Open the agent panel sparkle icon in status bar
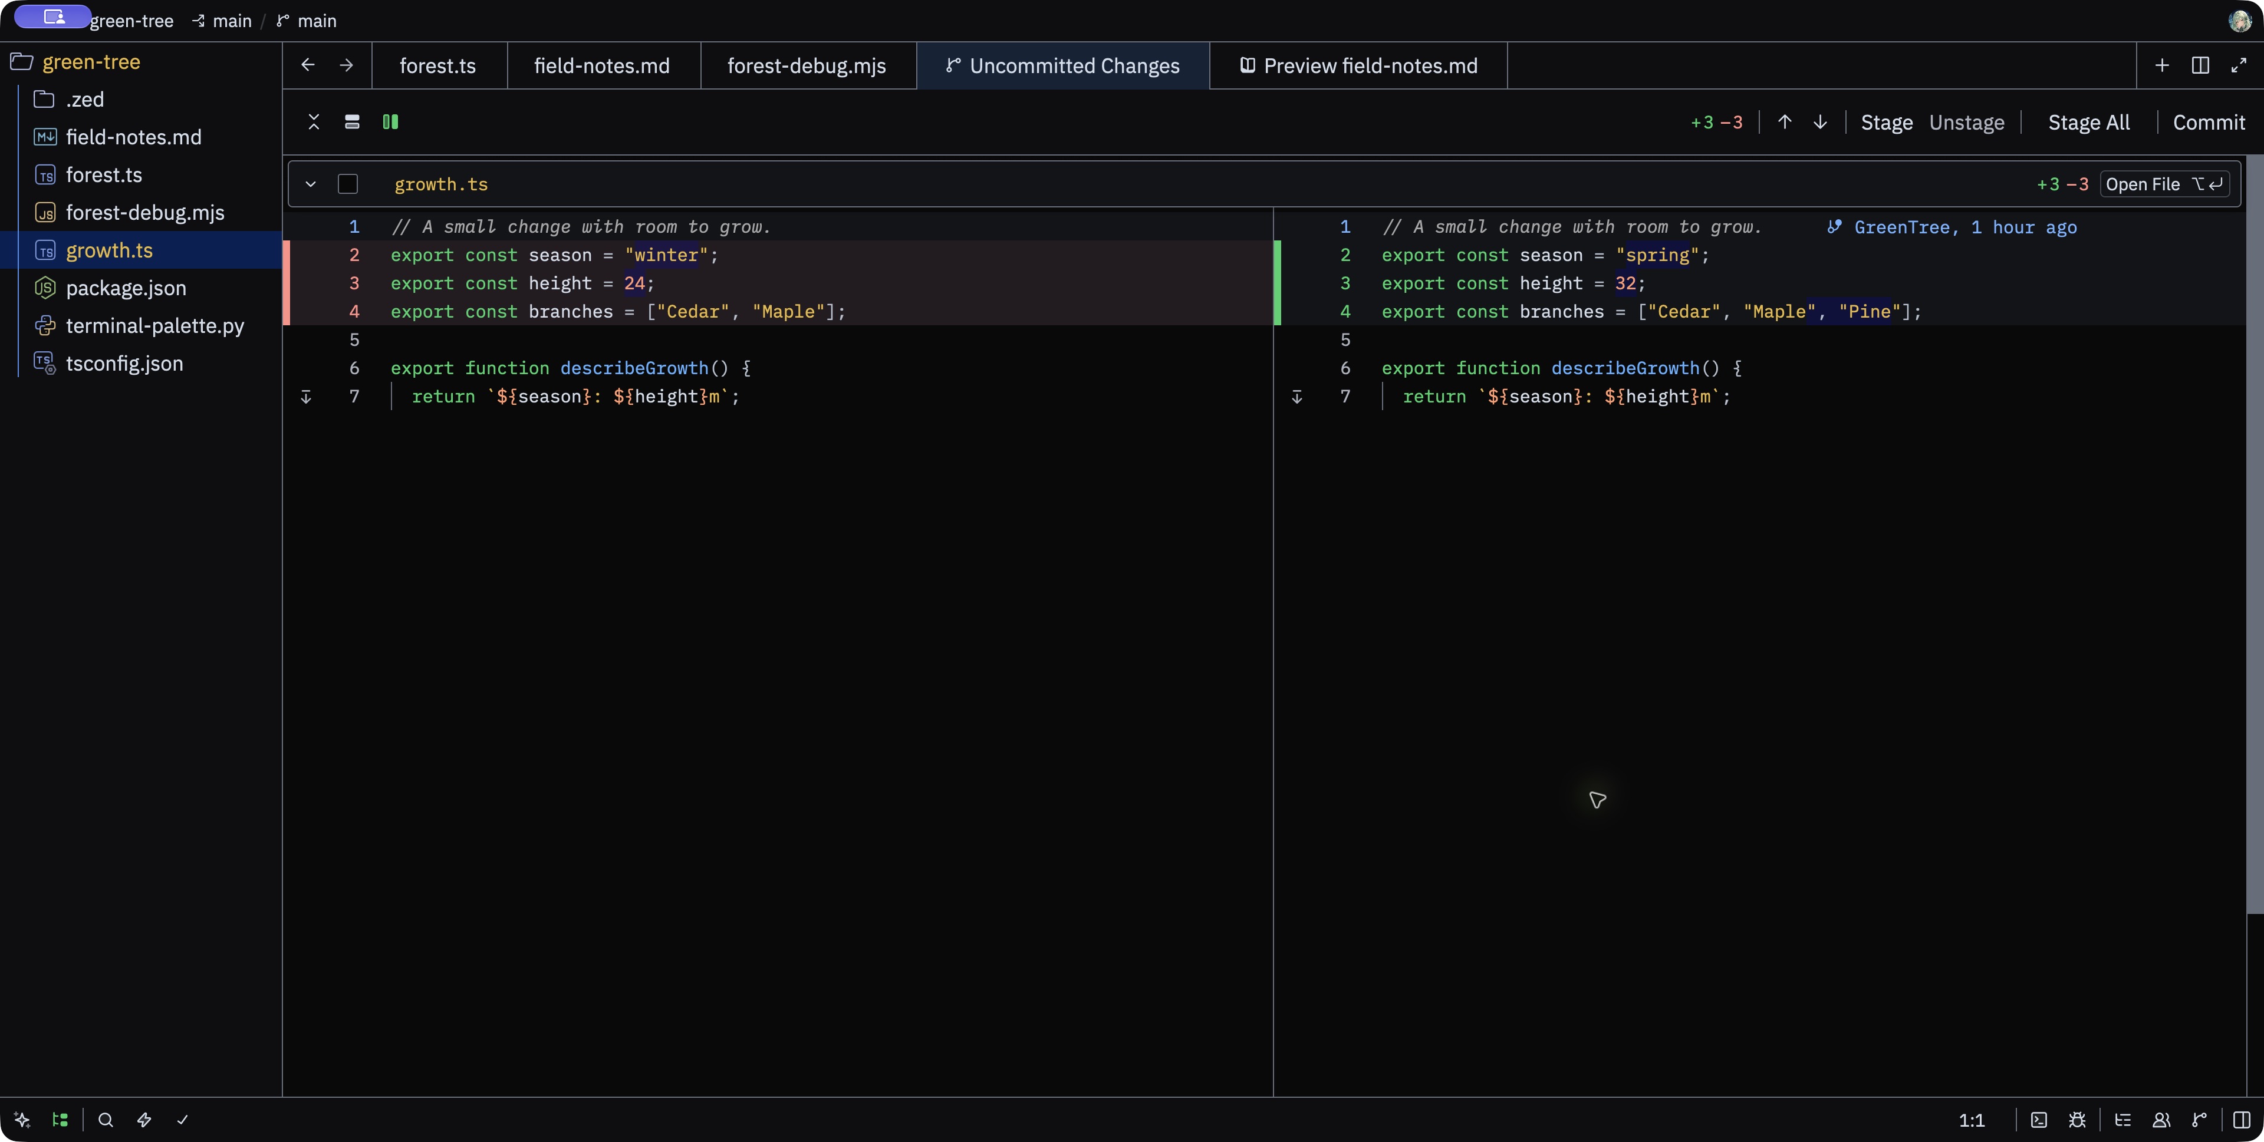 click(22, 1120)
